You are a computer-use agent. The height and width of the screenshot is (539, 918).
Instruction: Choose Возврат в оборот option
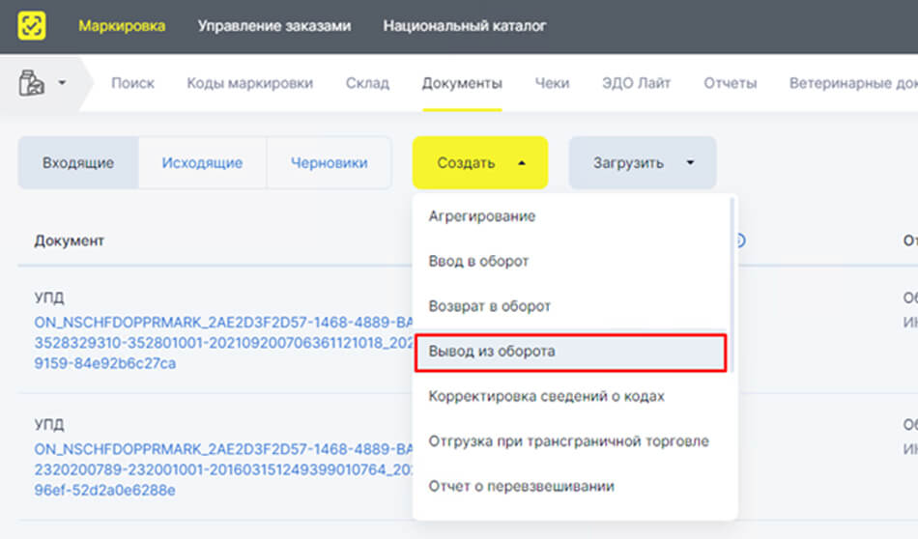pyautogui.click(x=489, y=306)
